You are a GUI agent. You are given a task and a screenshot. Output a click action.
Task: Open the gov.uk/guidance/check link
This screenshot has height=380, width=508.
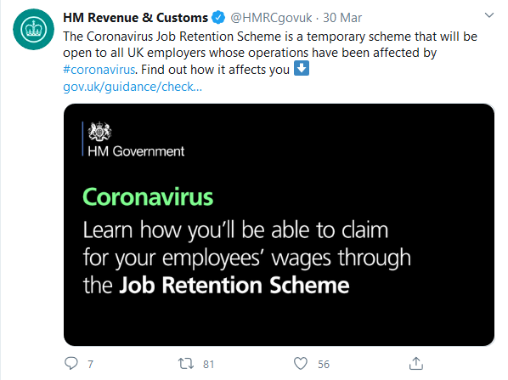(x=133, y=87)
